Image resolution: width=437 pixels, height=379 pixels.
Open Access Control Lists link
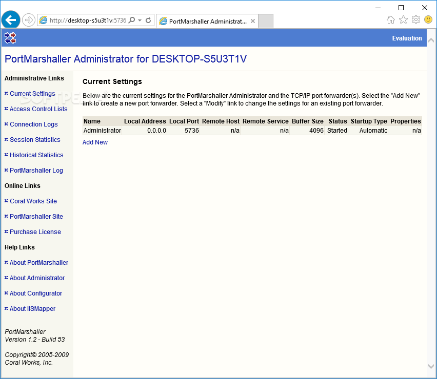[38, 109]
